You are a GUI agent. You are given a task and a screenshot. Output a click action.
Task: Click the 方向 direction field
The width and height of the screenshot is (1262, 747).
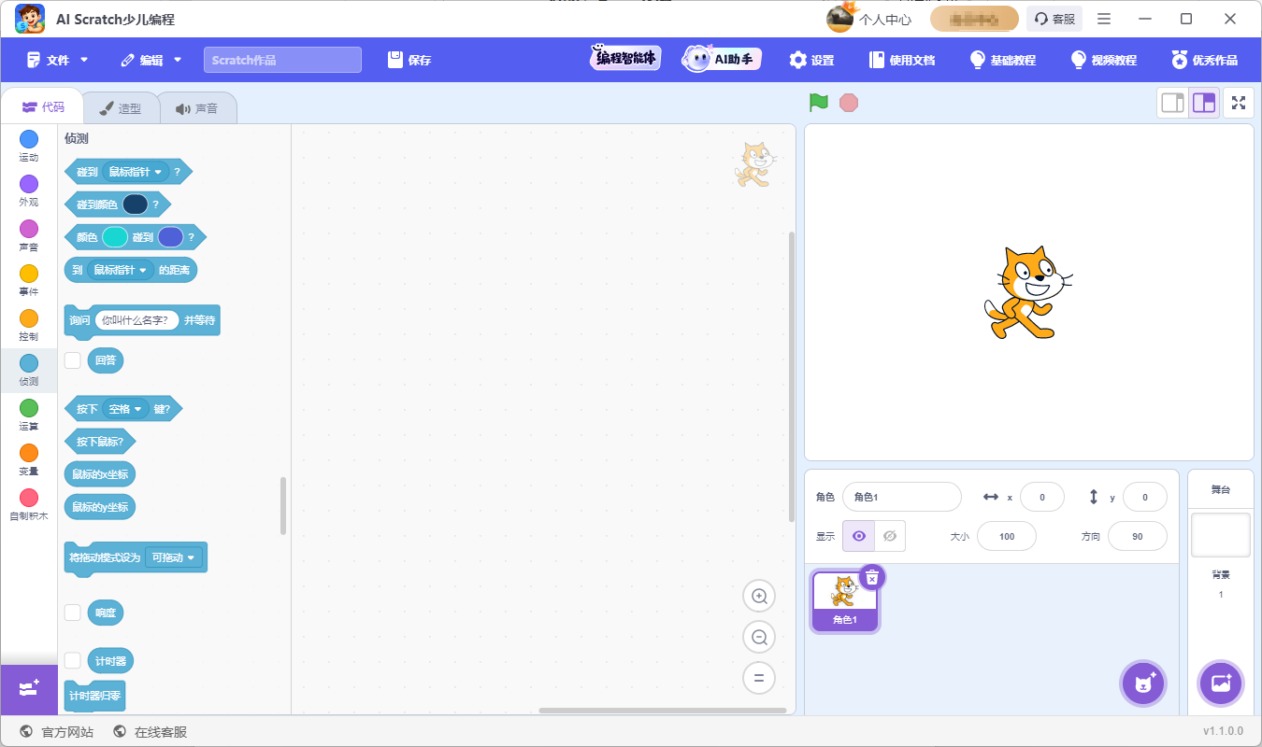1138,536
